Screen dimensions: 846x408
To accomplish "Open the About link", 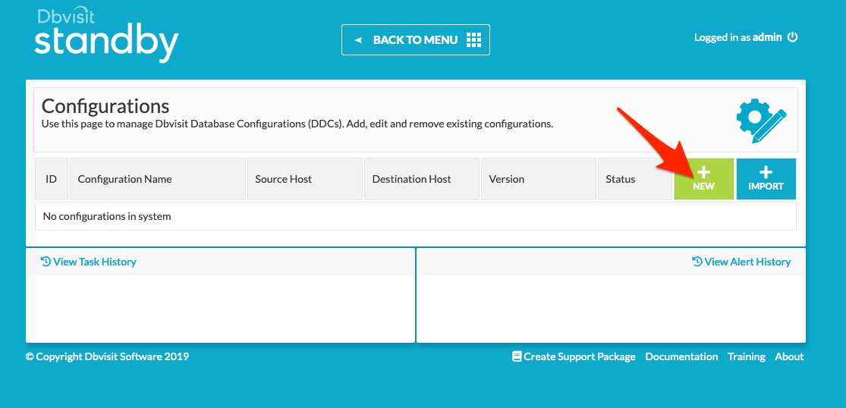I will tap(789, 356).
